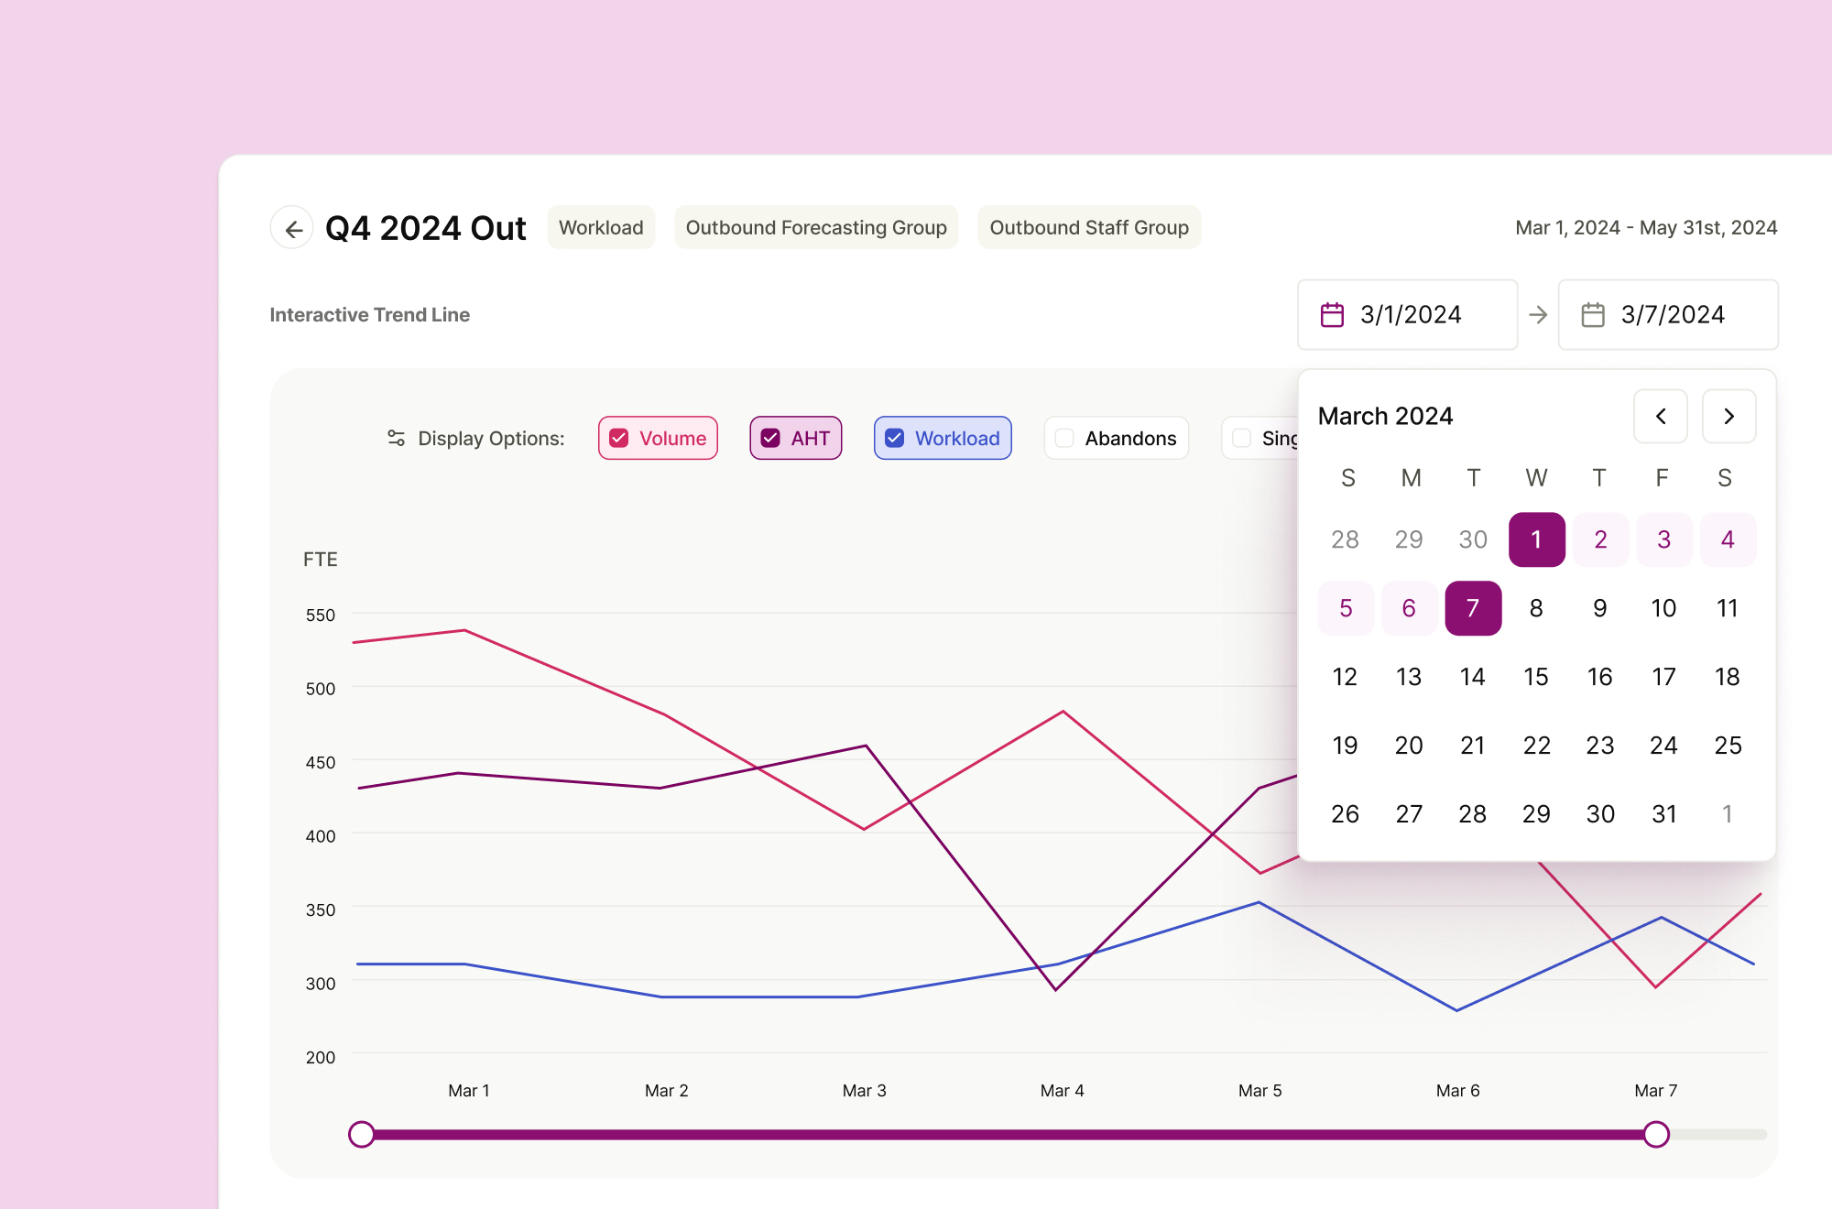Uncheck the Volume checkbox
1832x1209 pixels.
pyautogui.click(x=620, y=439)
